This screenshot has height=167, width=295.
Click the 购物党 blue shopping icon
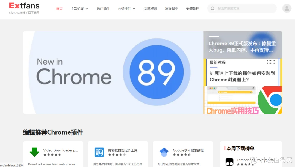99,152
